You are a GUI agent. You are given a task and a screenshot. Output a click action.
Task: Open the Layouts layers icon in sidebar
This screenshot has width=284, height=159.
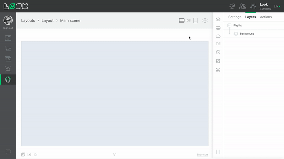coord(8,79)
